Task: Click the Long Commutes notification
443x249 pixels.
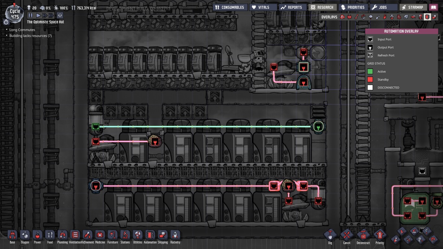Action: pos(22,30)
